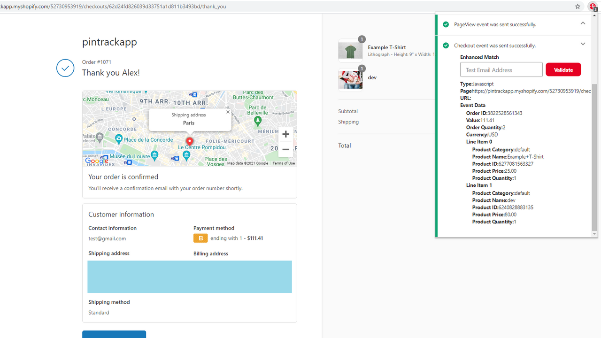Click the browser URL address text
The width and height of the screenshot is (601, 338).
[x=113, y=7]
